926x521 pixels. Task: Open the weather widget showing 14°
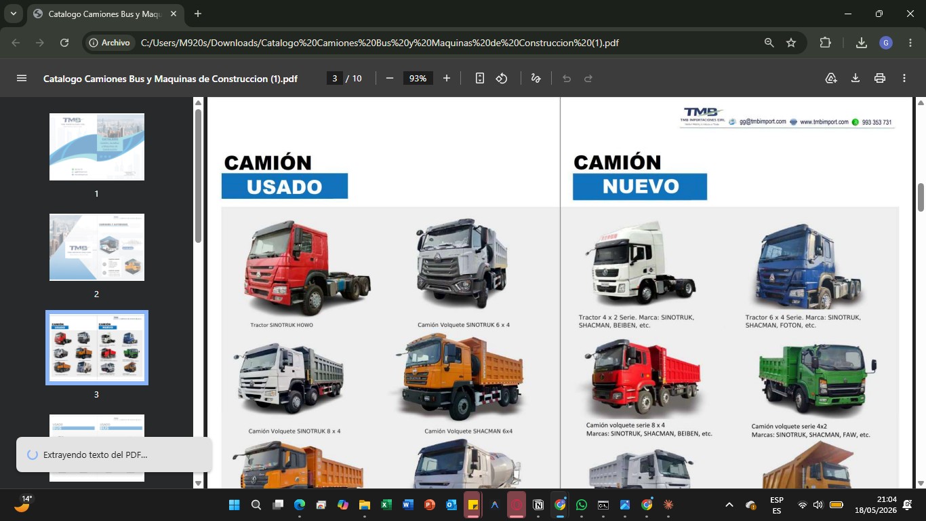tap(22, 504)
